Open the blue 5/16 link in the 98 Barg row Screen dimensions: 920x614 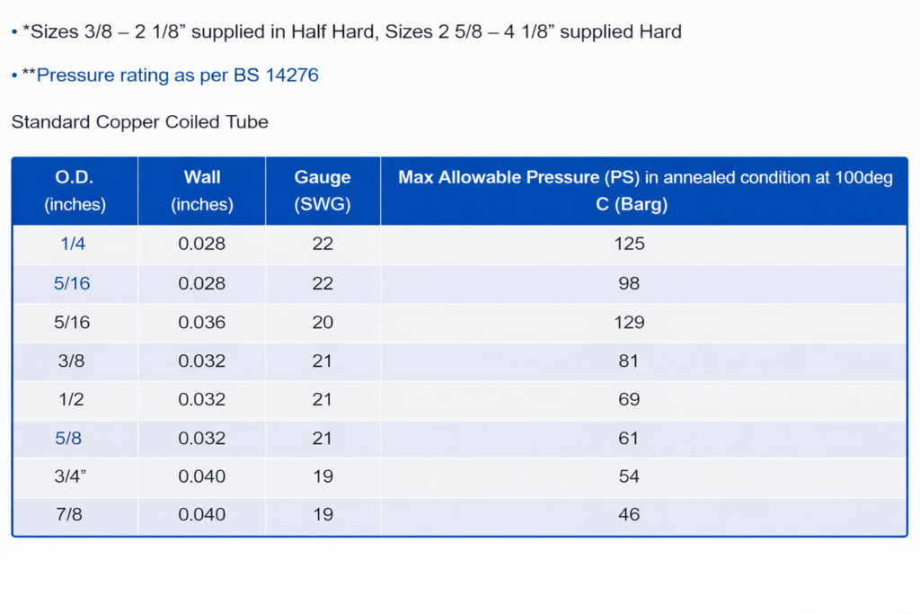(x=72, y=283)
